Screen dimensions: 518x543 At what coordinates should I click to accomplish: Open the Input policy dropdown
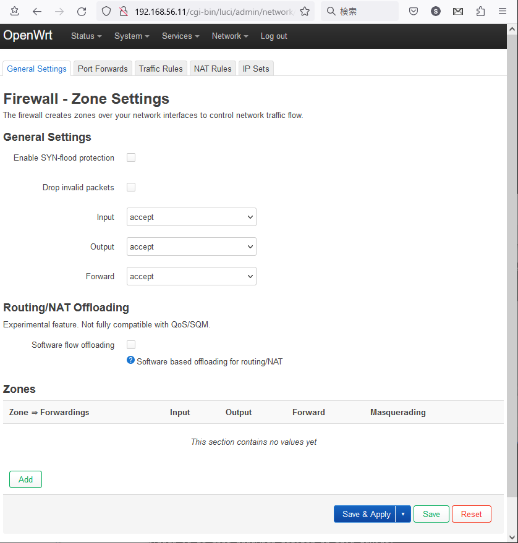click(191, 217)
